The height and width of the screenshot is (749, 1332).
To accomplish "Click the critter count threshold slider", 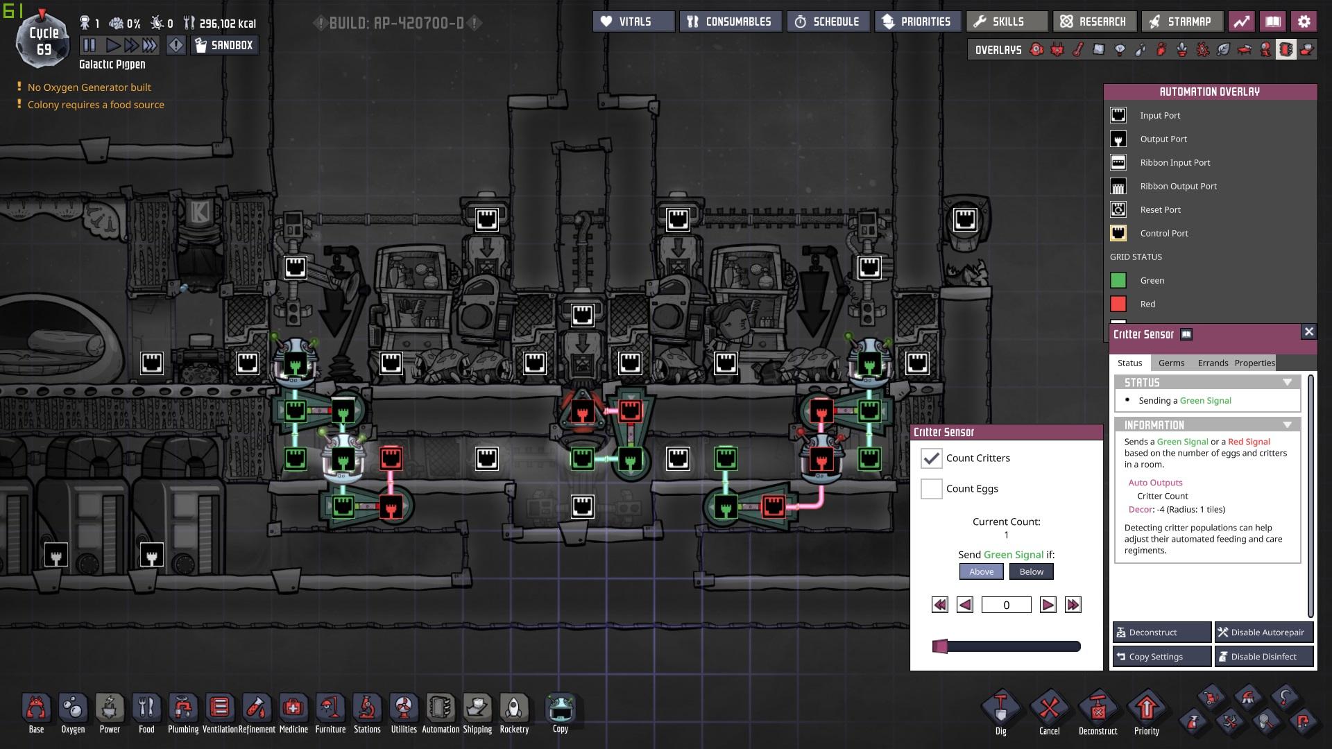I will click(x=1006, y=647).
